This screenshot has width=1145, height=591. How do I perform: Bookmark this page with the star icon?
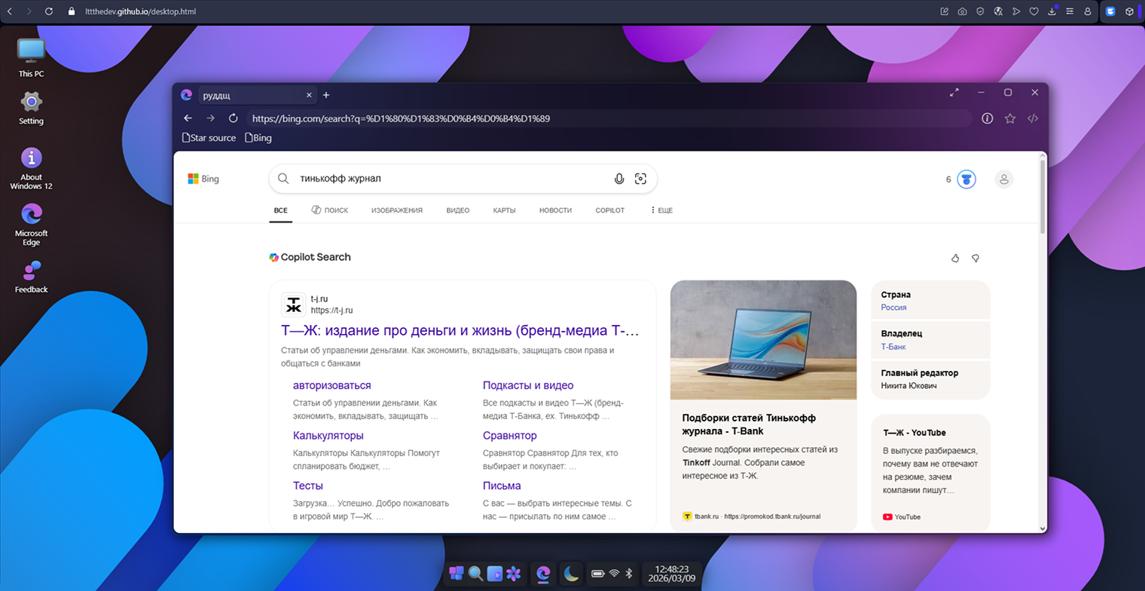point(1010,118)
